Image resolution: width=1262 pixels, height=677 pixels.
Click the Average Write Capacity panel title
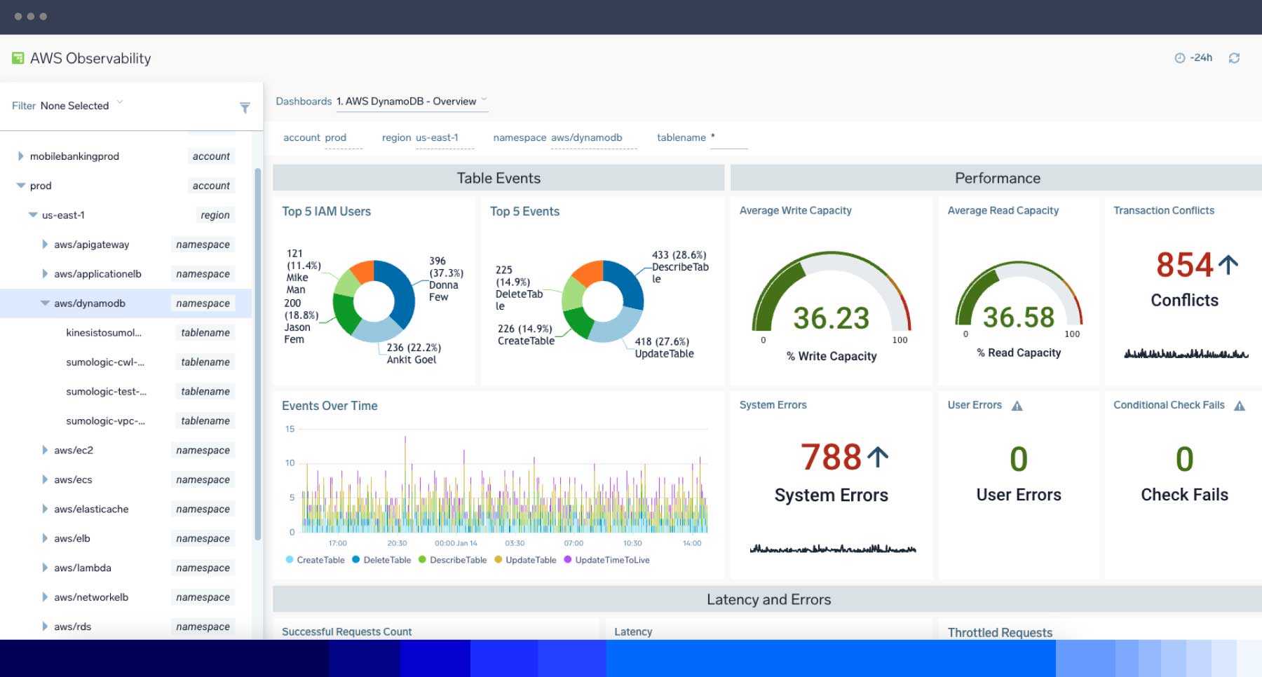(x=796, y=210)
